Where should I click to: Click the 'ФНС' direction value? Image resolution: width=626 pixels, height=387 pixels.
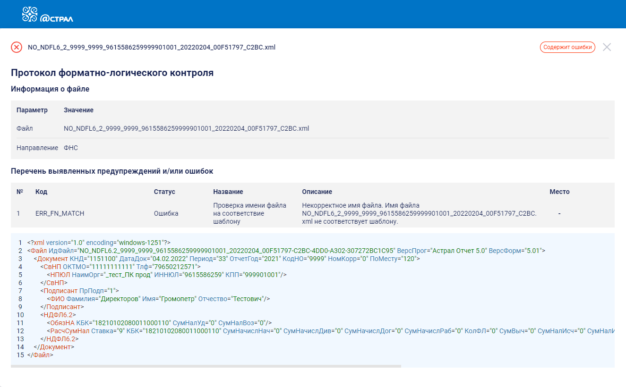(x=71, y=148)
